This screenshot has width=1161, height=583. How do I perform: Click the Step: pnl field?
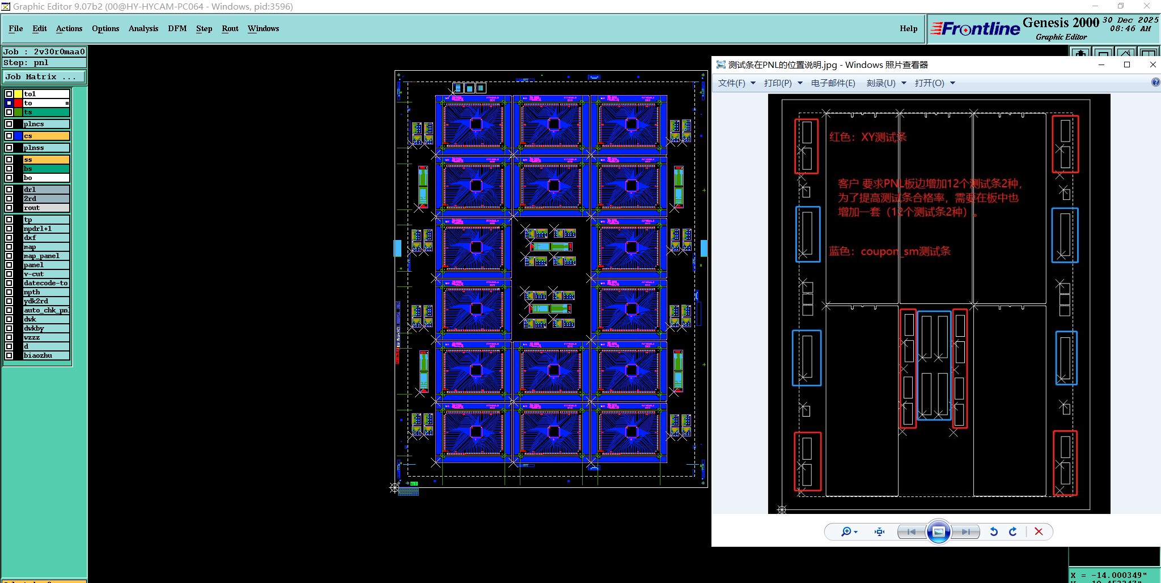coord(44,63)
